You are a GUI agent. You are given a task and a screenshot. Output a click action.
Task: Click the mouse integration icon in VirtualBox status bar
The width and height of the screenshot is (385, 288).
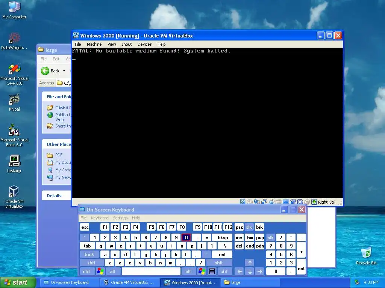(307, 201)
